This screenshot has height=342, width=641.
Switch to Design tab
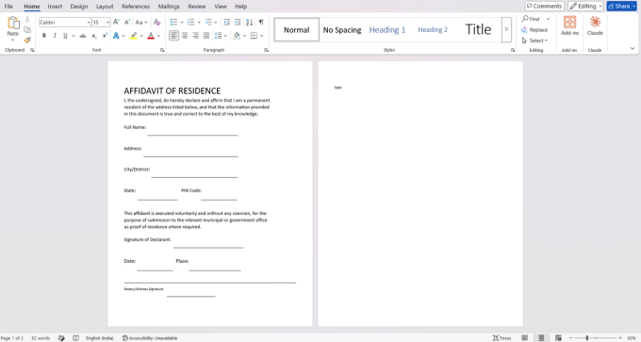(79, 7)
